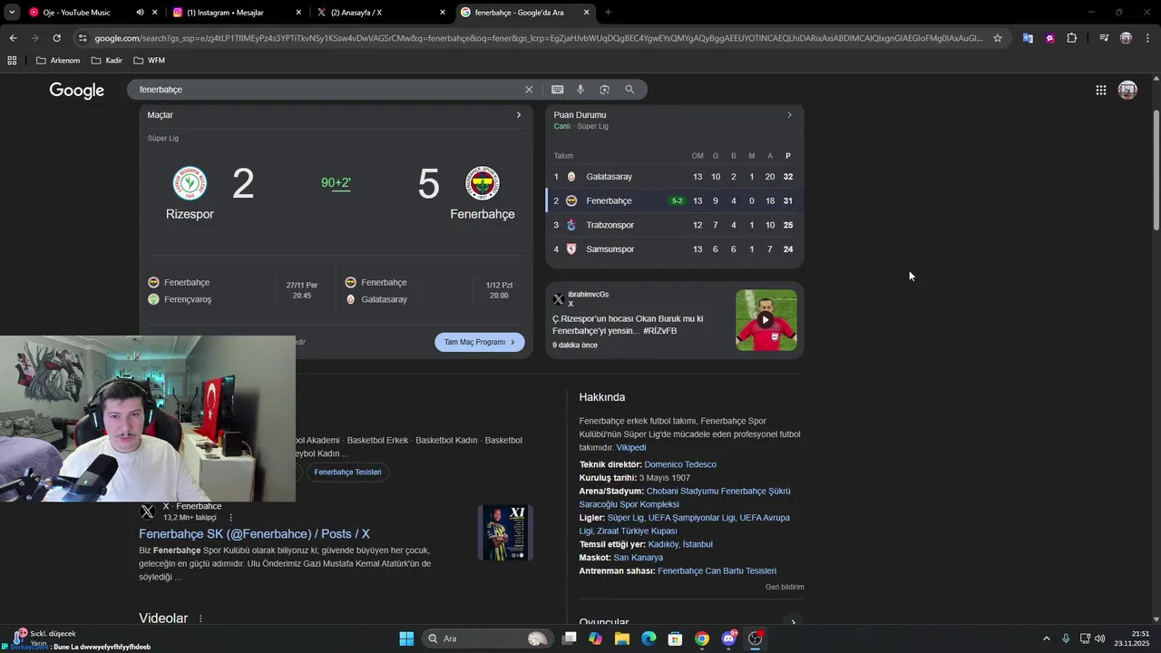Clear the search box with the X icon

click(529, 90)
